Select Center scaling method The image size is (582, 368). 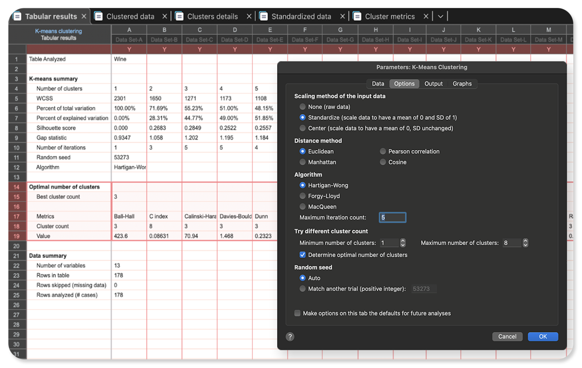click(302, 128)
